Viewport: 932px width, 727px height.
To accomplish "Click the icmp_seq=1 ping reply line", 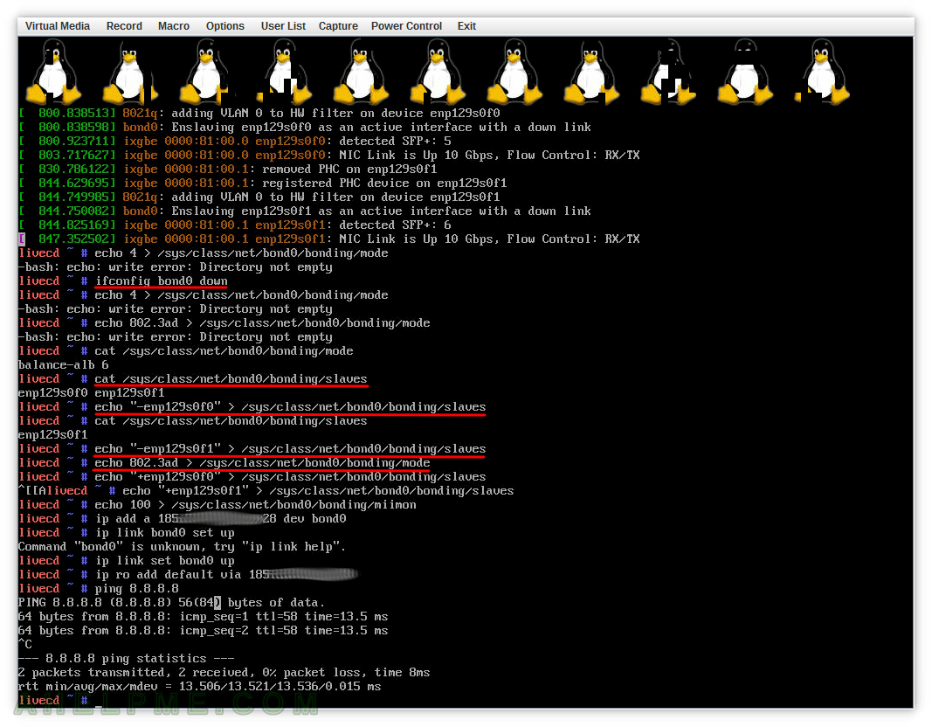I will coord(204,616).
